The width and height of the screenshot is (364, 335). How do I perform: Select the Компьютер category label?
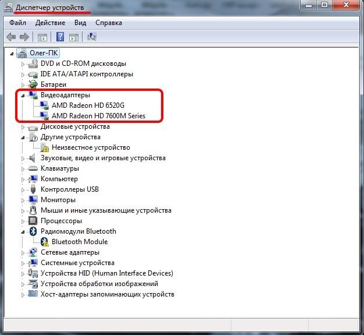tap(59, 179)
